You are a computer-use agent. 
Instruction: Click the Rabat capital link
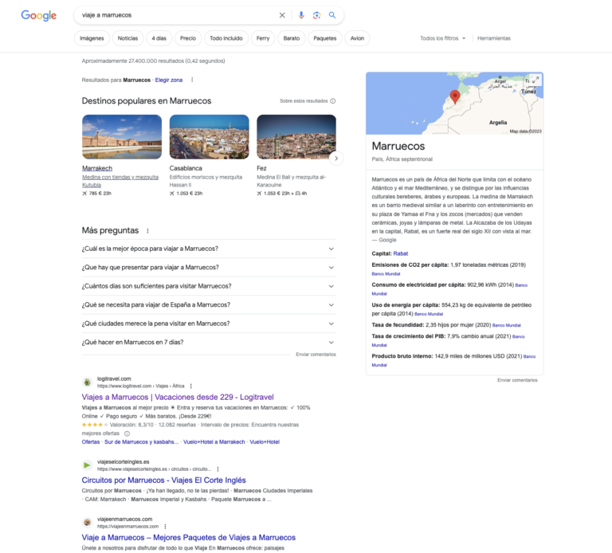click(401, 253)
